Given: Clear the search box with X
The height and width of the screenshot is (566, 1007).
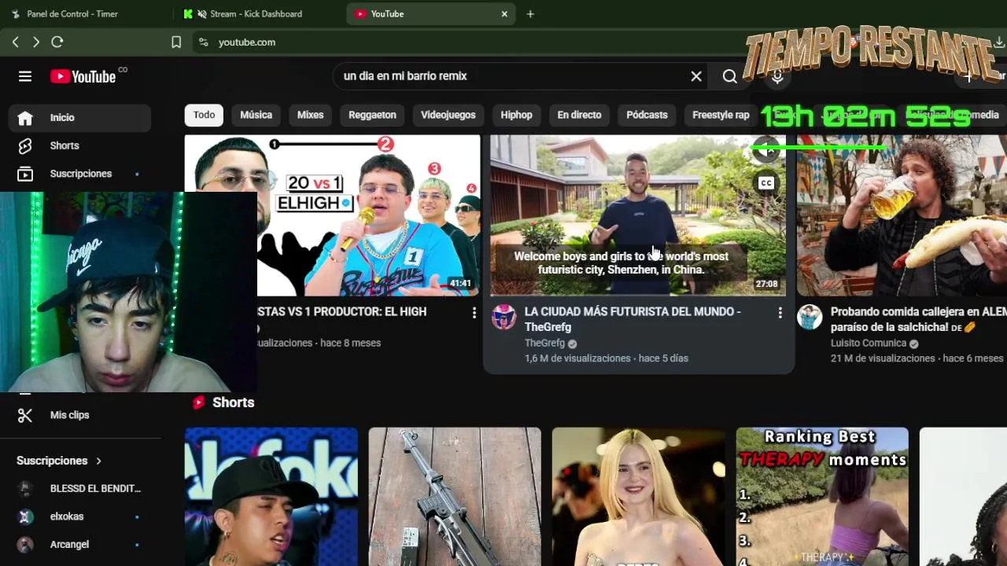Looking at the screenshot, I should [696, 76].
